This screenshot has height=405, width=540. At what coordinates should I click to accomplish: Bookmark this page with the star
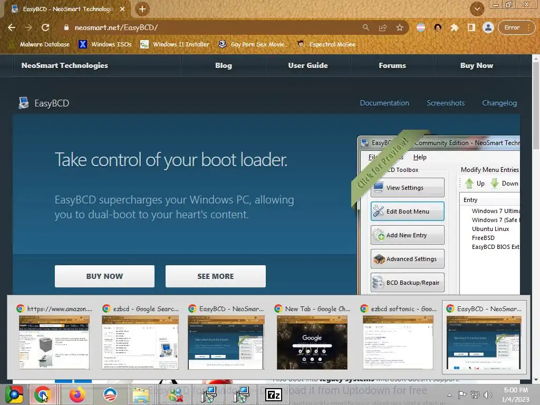tap(400, 27)
